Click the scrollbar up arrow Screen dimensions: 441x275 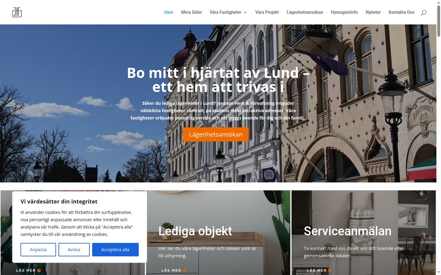click(439, 2)
